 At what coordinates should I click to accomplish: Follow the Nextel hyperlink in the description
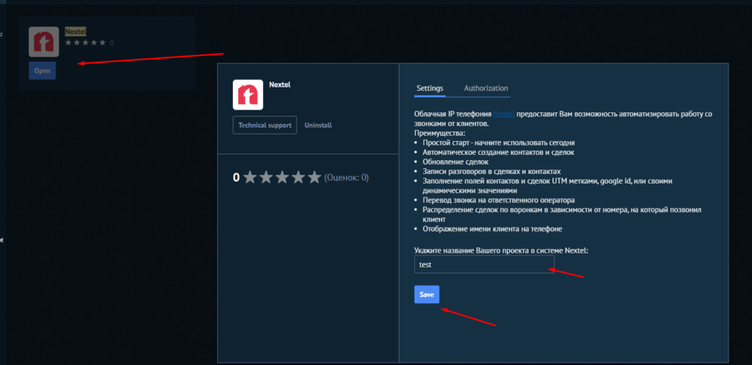click(504, 115)
